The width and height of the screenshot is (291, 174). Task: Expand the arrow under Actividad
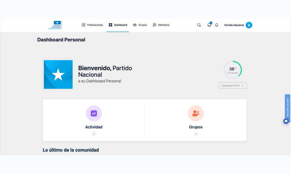[x=94, y=134]
